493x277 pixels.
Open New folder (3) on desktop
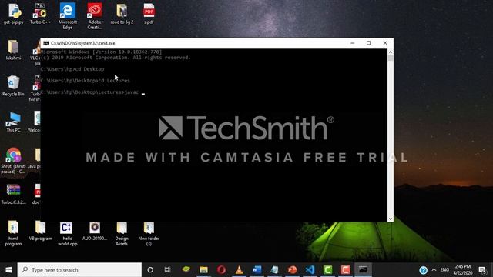coord(149,233)
